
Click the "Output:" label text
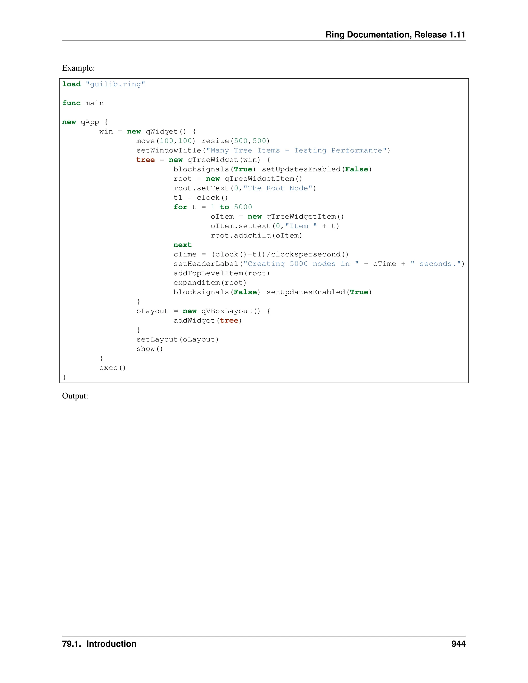[x=75, y=396]
